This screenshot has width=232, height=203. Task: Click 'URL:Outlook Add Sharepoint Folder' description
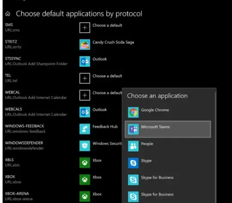pyautogui.click(x=36, y=64)
